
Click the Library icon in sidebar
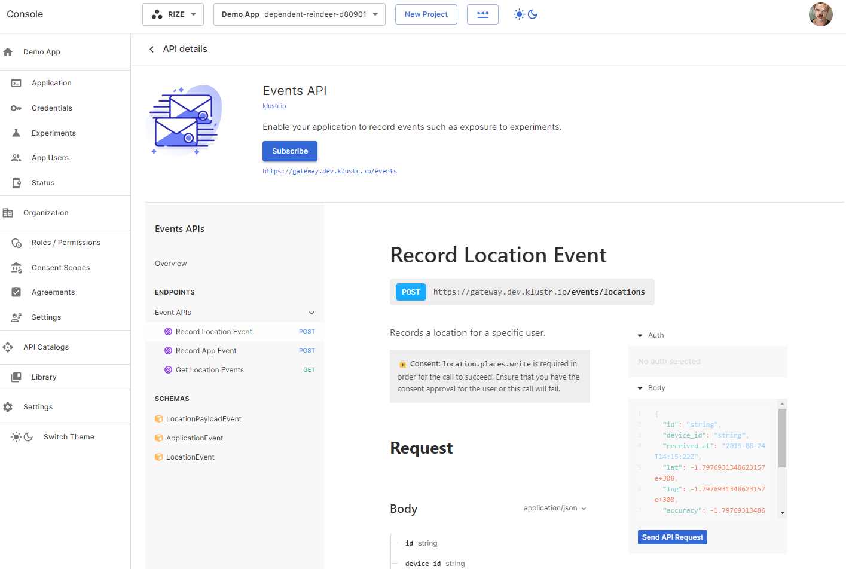click(x=16, y=377)
